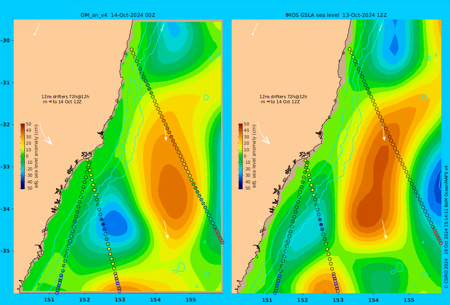
Task: Click the 151 longitude label under the left map
Action: 49,300
